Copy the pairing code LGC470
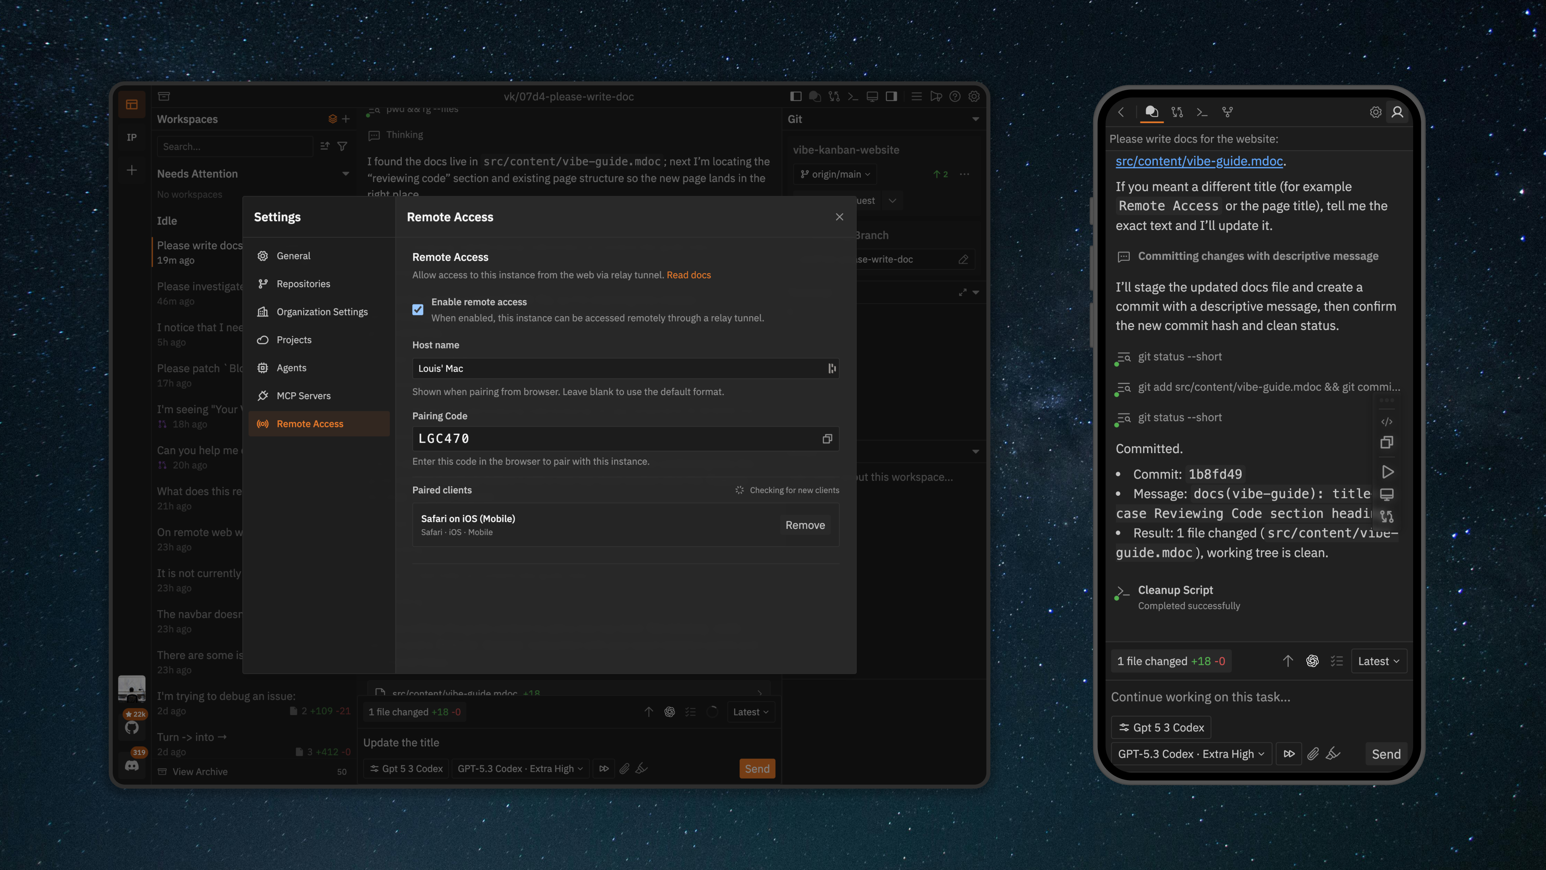 (x=827, y=439)
